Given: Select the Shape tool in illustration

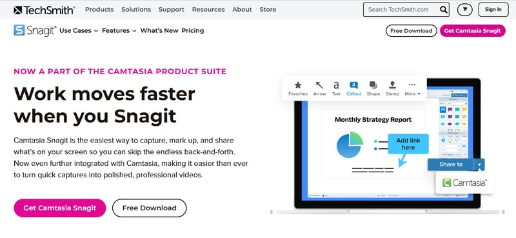Looking at the screenshot, I should click(x=373, y=88).
